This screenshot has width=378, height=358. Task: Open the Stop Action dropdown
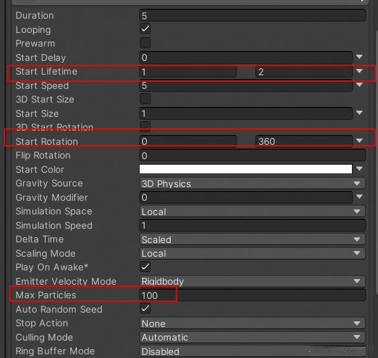[252, 323]
